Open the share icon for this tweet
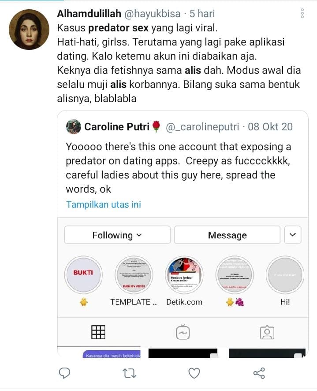Viewport: 317px width, 391px height. [x=259, y=373]
